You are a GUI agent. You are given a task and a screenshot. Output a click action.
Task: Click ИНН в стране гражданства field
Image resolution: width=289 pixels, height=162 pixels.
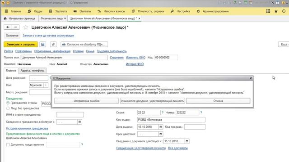pos(70,115)
